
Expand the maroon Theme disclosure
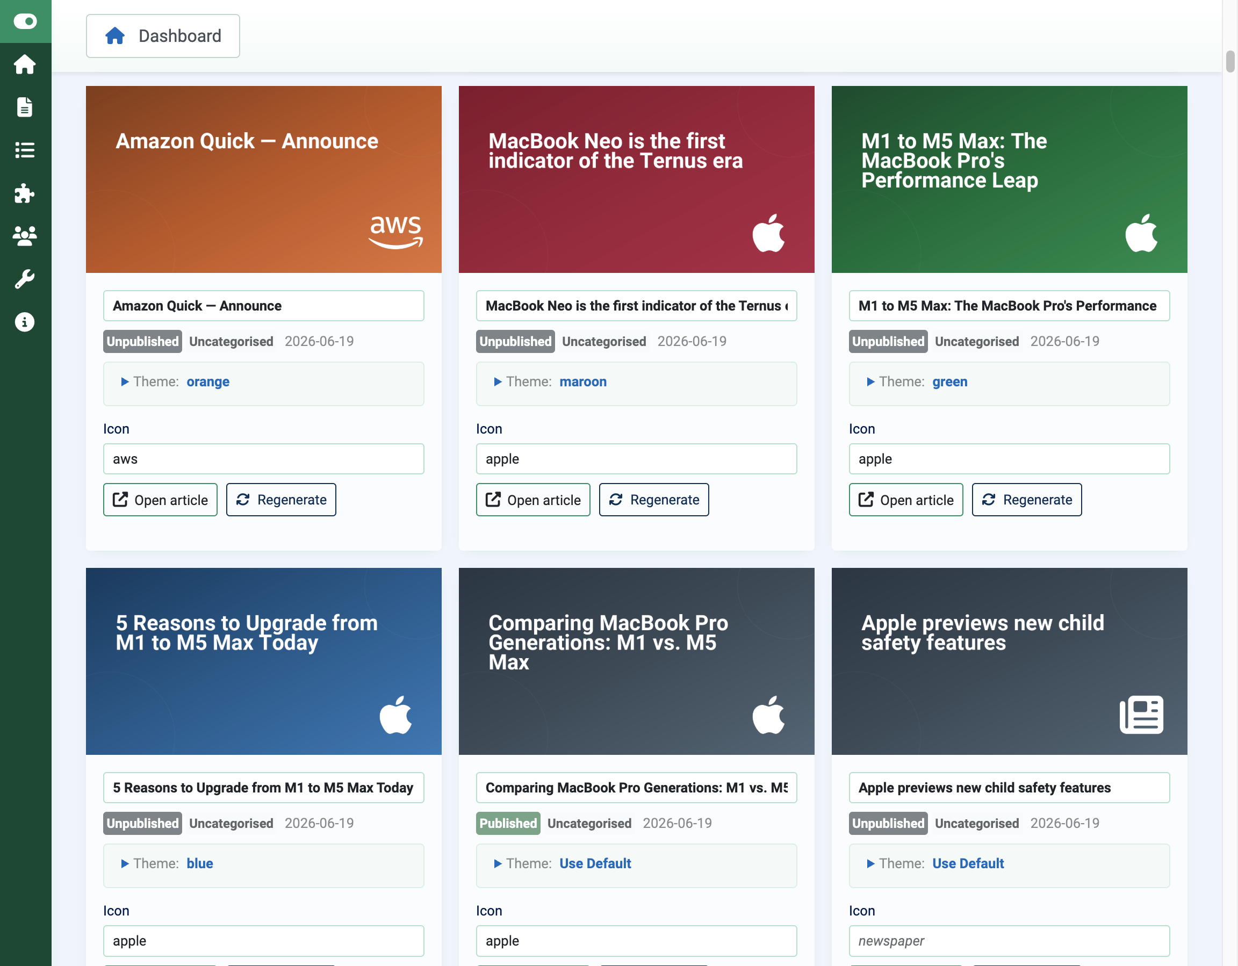point(550,381)
